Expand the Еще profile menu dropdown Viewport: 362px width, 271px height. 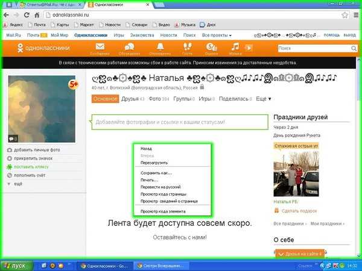[264, 99]
